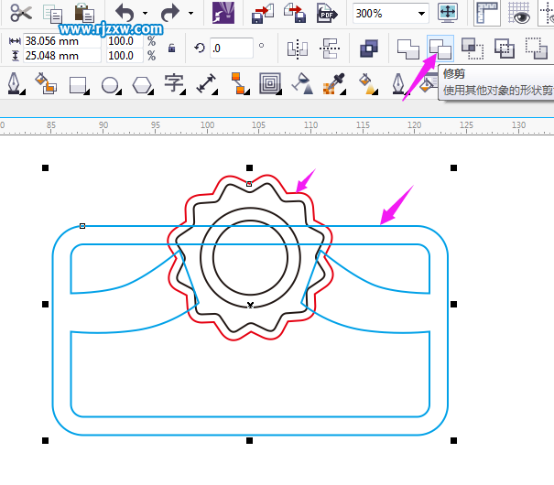Expand the Eyedropper tool flyout arrow
This screenshot has width=554, height=485.
pyautogui.click(x=343, y=92)
